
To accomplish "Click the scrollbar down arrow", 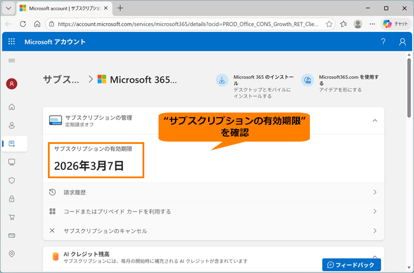I will pyautogui.click(x=409, y=268).
